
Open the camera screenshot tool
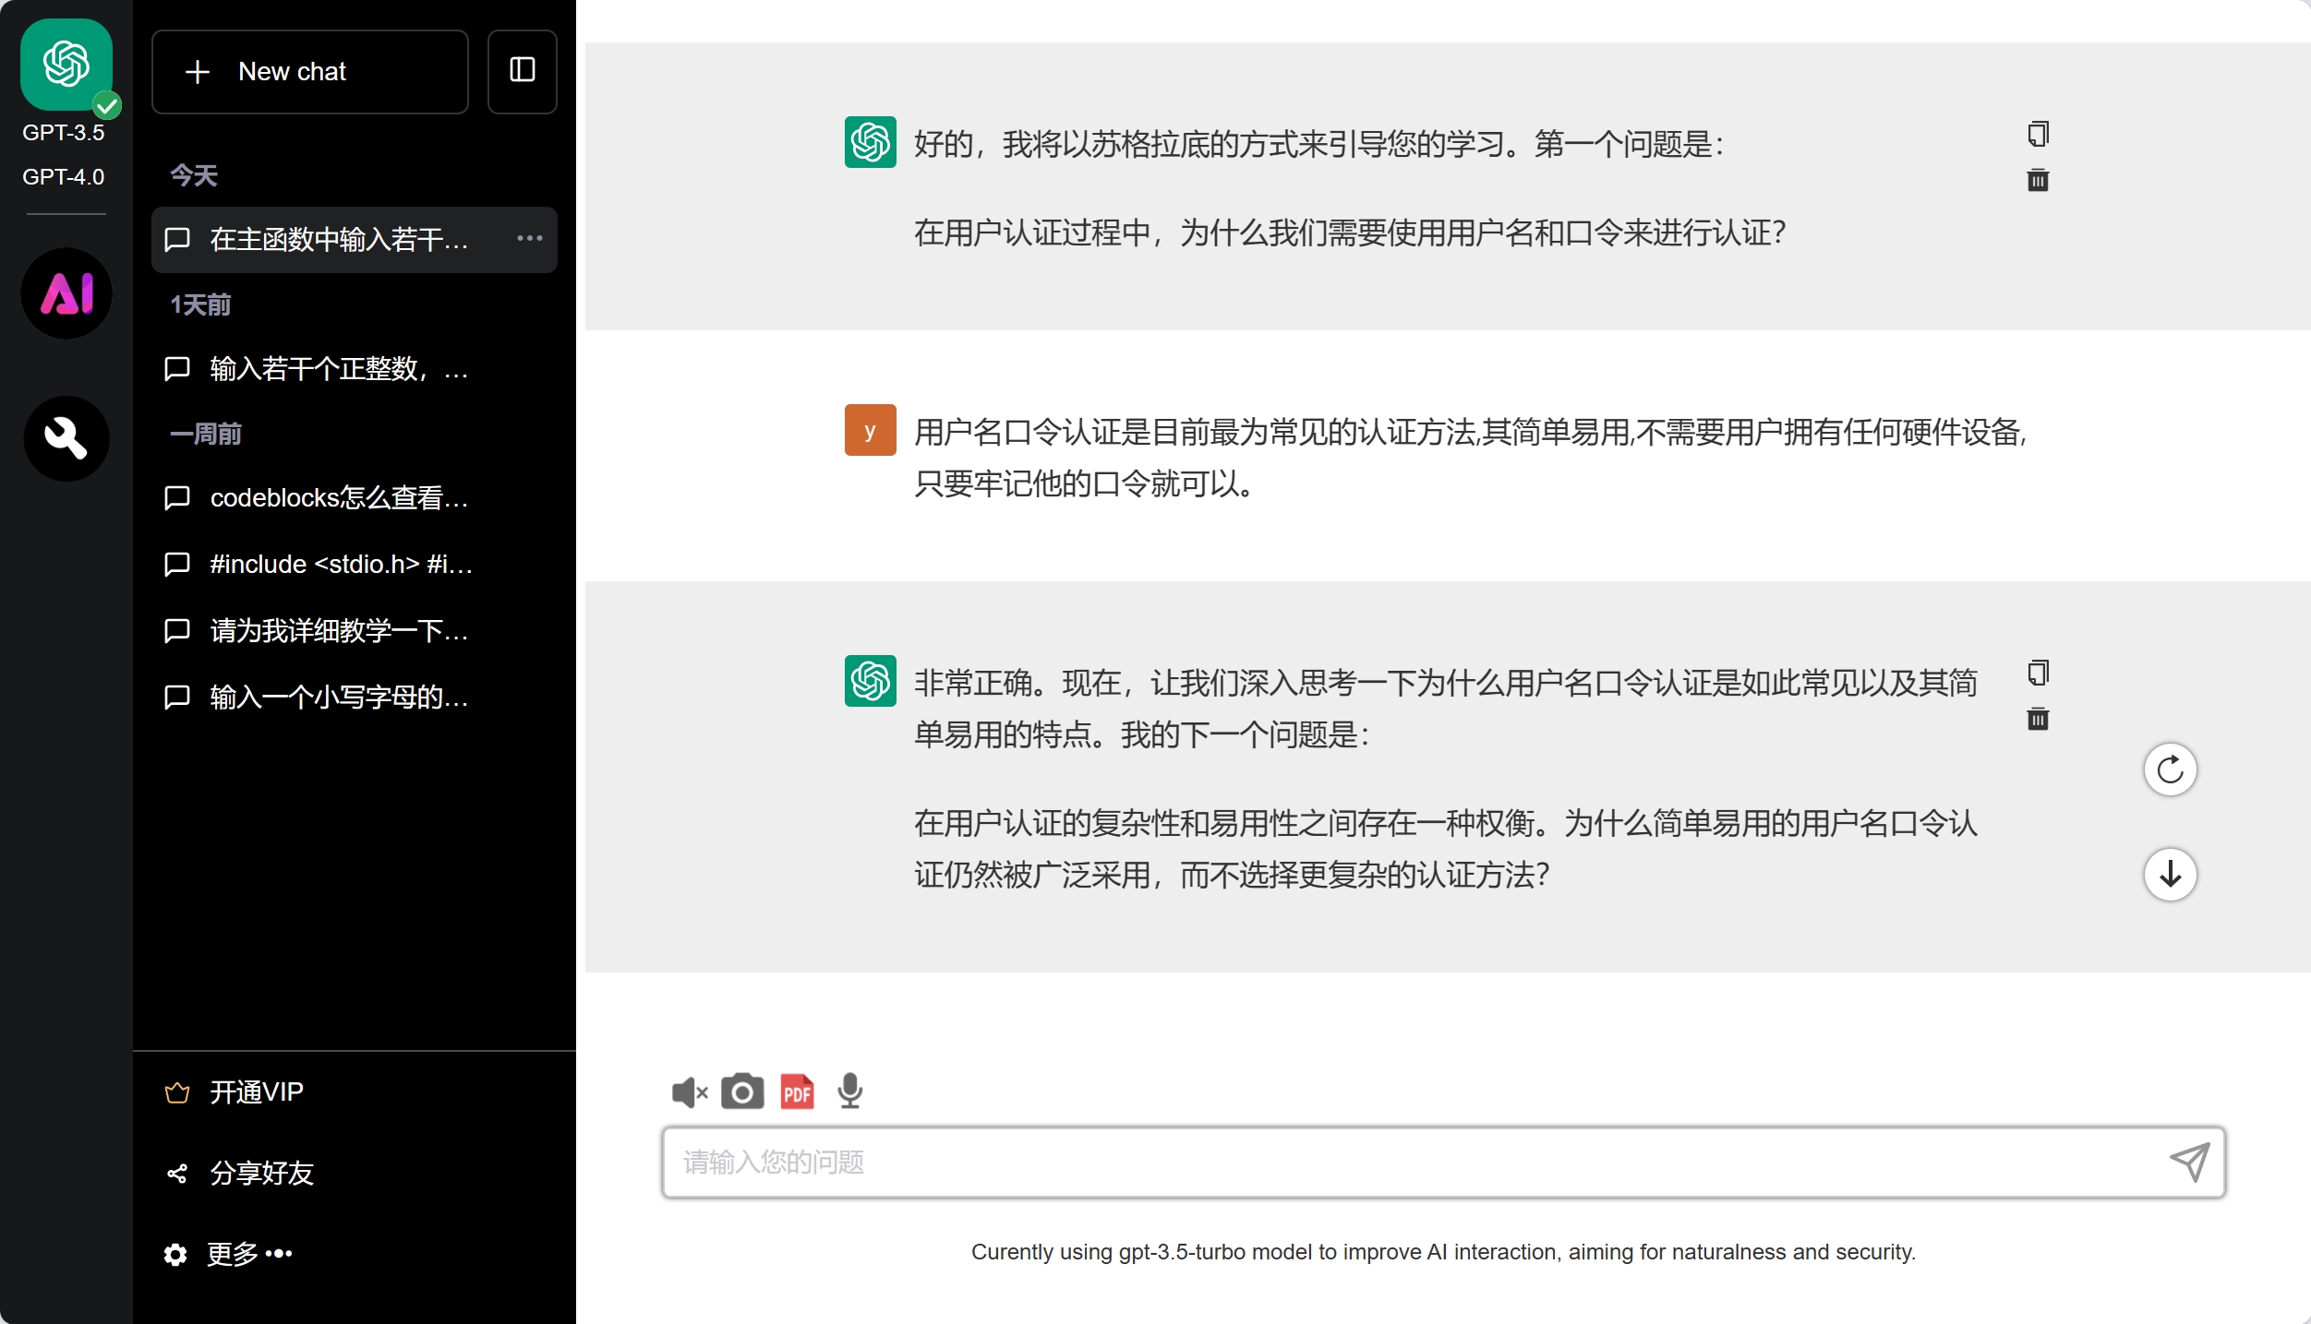tap(742, 1092)
